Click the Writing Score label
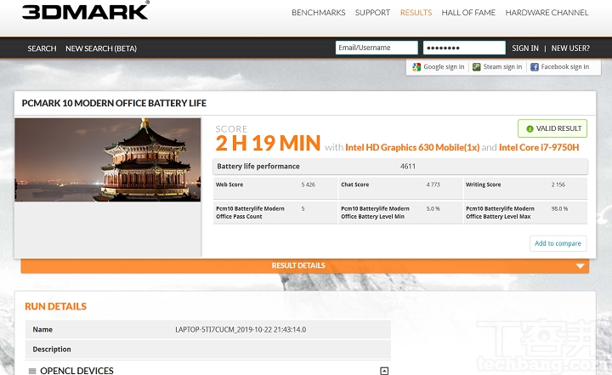 point(483,185)
